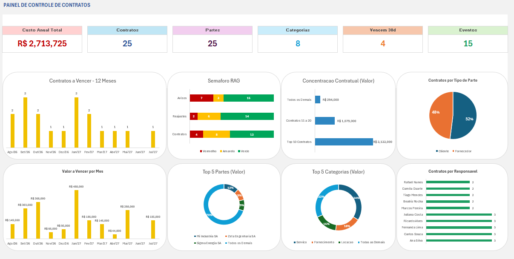Select the Camila Duarte bar

(x=448, y=188)
